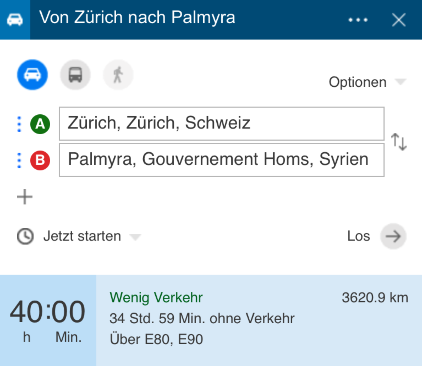Screen dimensions: 422x366
Task: Click the arrow icon beside Los
Action: 393,237
